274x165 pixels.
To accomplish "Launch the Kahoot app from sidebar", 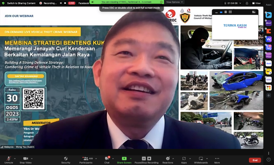I will (268, 23).
